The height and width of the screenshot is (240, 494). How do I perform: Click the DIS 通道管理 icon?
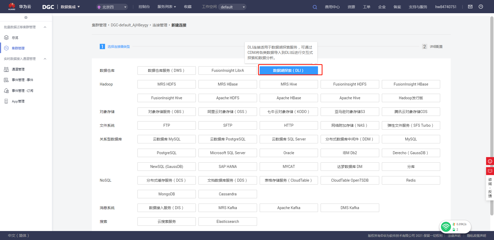6,69
